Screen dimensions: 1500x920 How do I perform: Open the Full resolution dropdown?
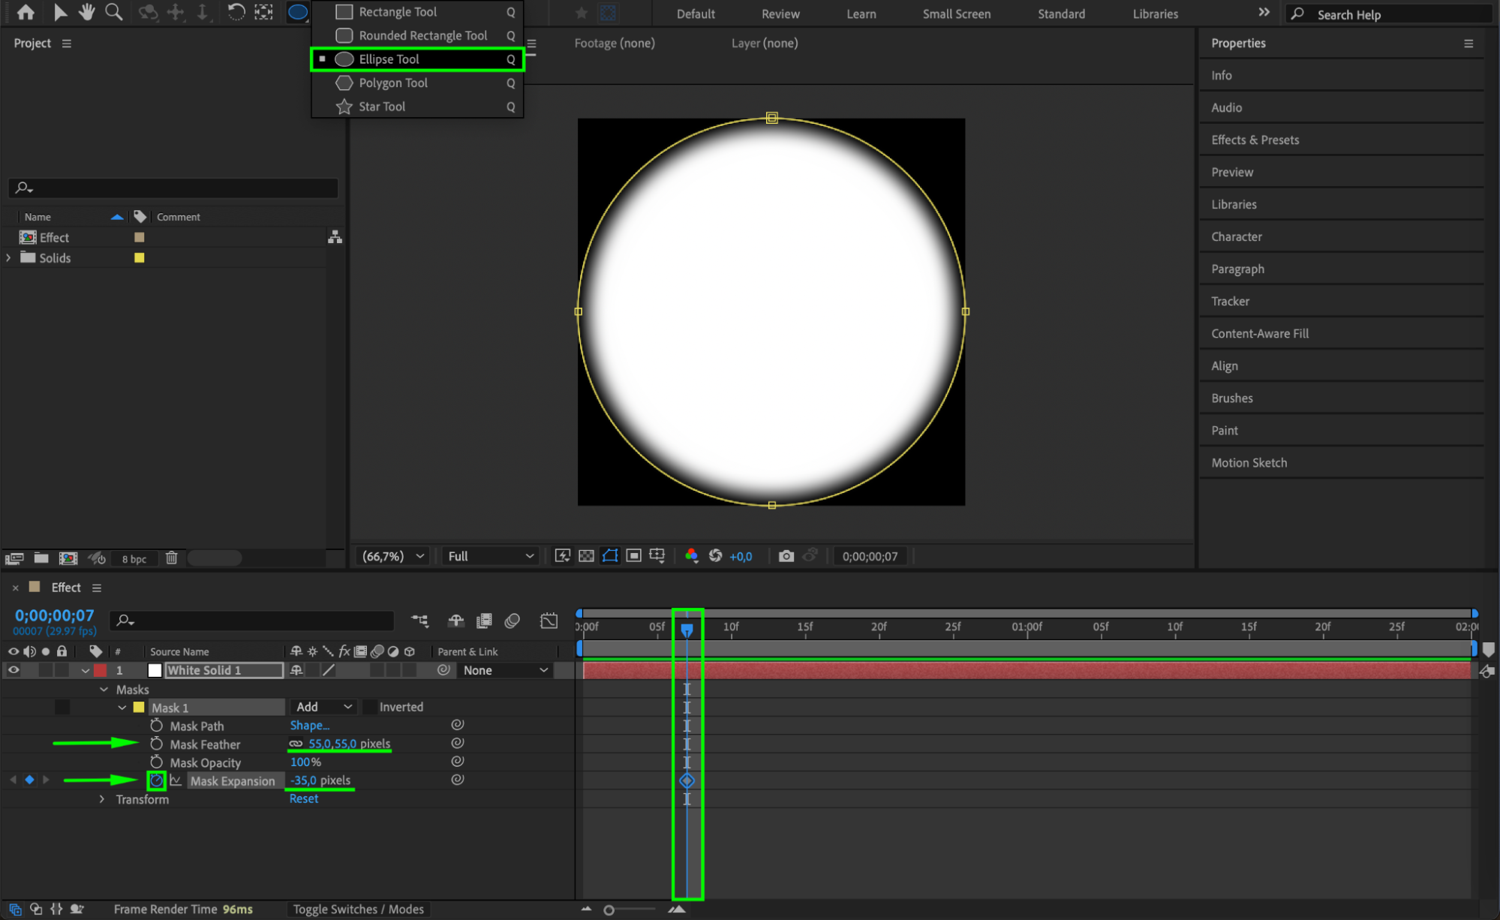click(x=491, y=556)
